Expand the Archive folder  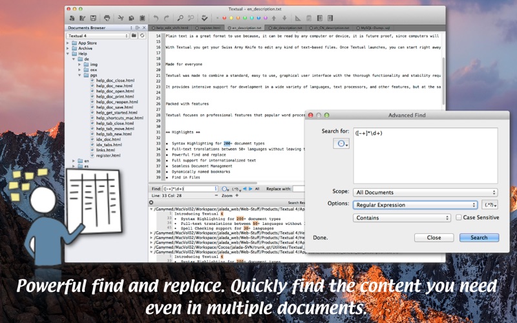pyautogui.click(x=68, y=48)
